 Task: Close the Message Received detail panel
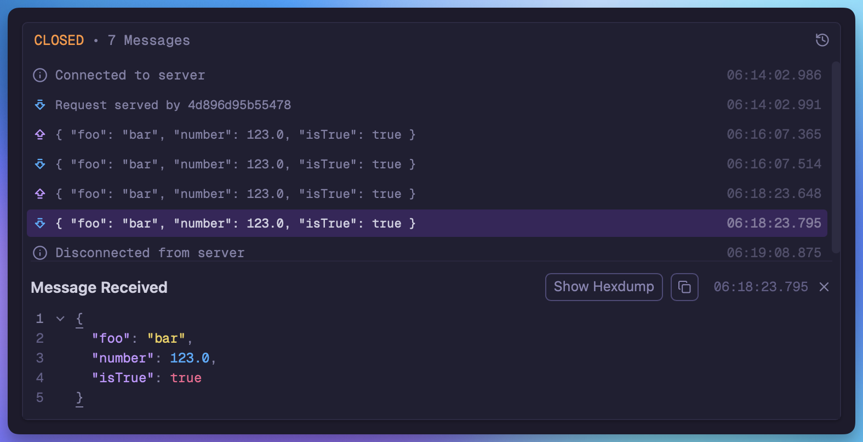(824, 287)
